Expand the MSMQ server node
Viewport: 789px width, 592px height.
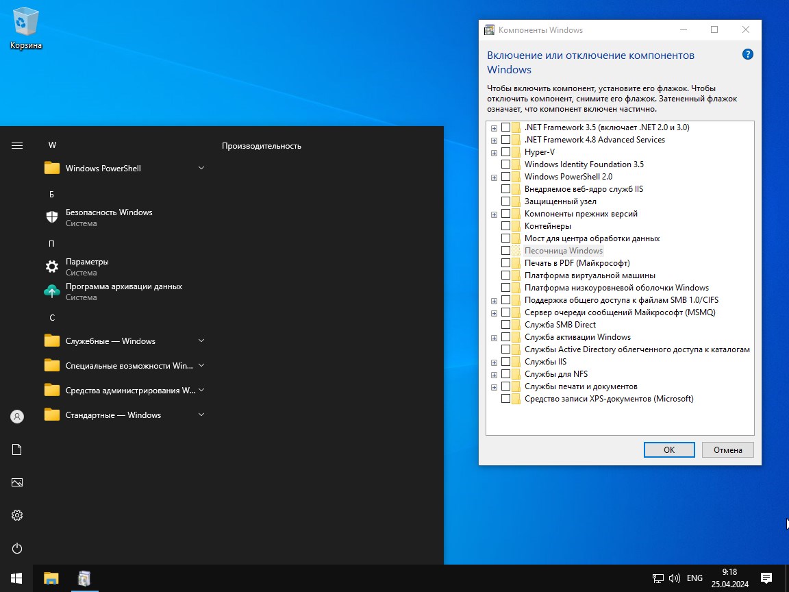pos(494,313)
